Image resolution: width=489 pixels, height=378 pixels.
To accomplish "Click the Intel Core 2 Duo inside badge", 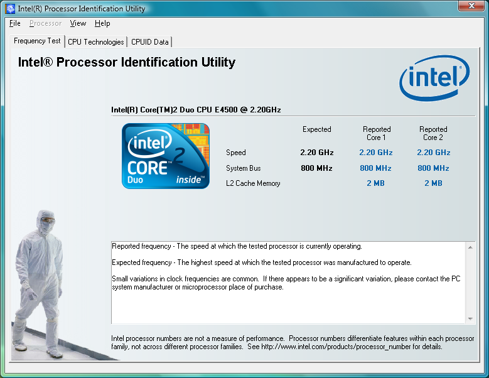I will point(166,156).
